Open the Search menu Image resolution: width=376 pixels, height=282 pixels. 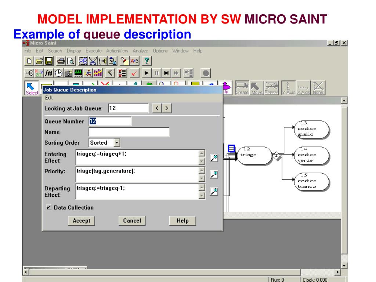point(55,51)
